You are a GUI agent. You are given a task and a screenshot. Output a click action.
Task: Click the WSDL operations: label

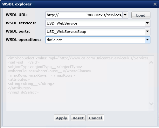tap(23, 40)
